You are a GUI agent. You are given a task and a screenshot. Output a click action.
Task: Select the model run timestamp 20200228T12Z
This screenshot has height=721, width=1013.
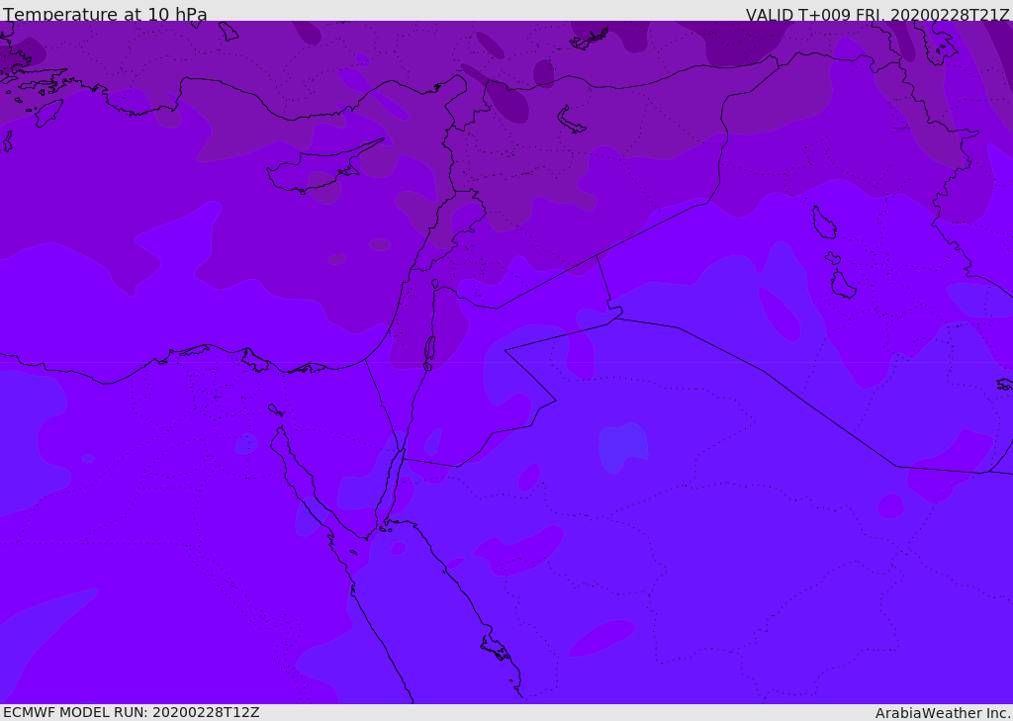click(x=206, y=712)
